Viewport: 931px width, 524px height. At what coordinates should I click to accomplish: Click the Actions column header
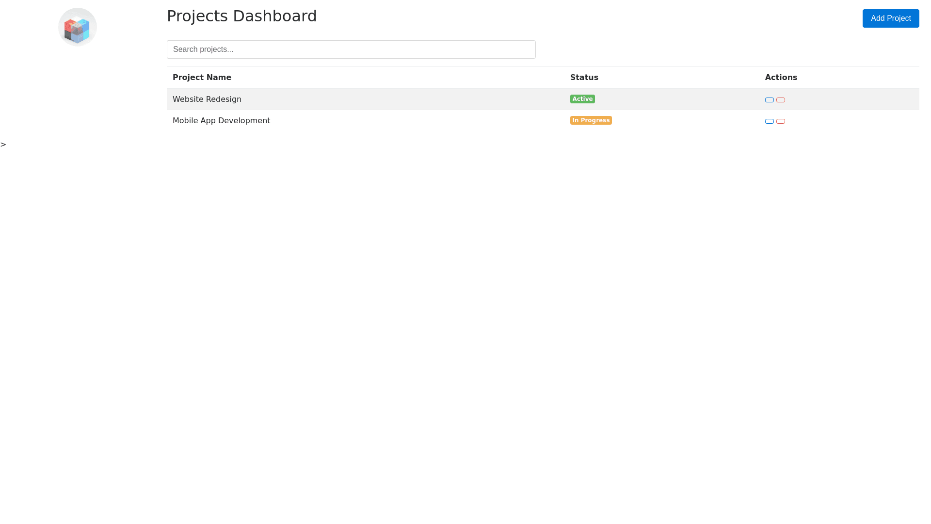pyautogui.click(x=781, y=78)
